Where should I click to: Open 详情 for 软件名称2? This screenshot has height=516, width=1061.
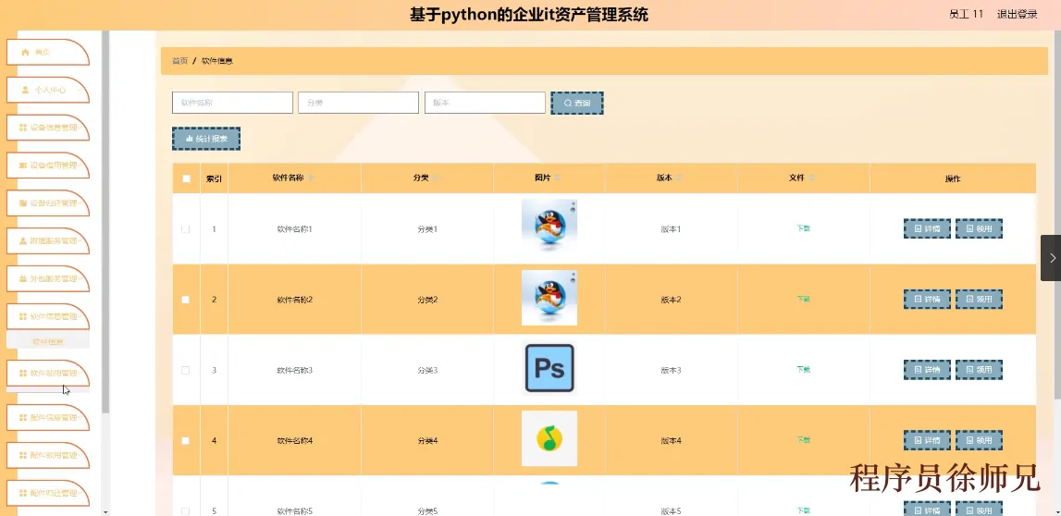pyautogui.click(x=927, y=299)
